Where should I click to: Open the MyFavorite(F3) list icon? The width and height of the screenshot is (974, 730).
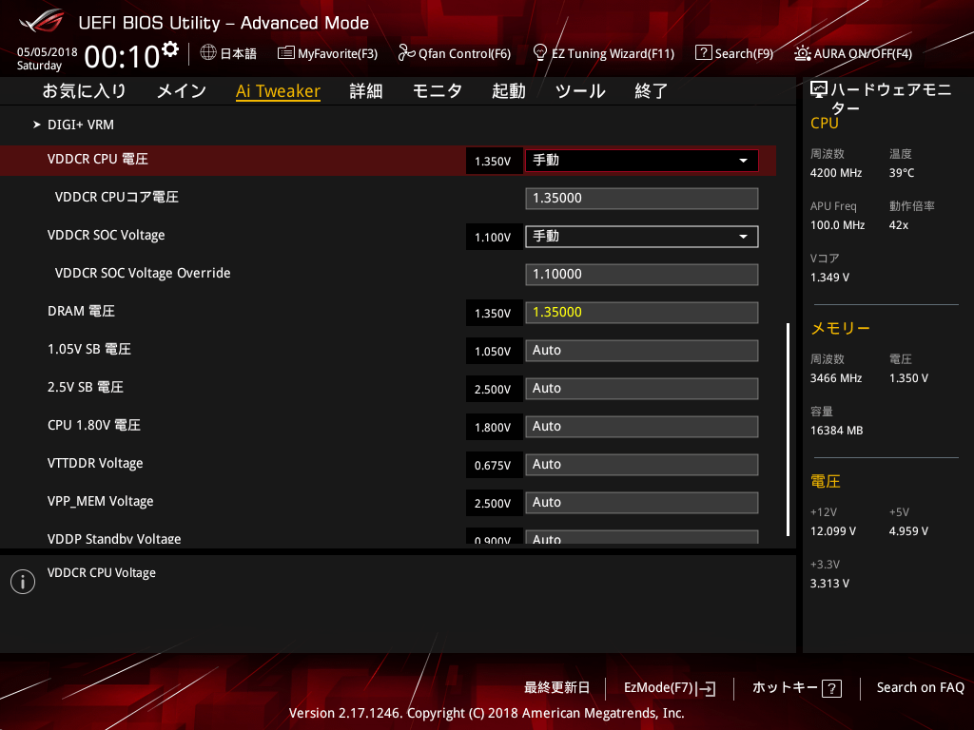pyautogui.click(x=285, y=53)
